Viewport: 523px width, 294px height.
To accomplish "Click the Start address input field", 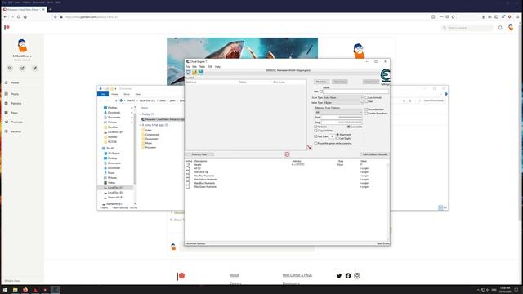I will point(342,118).
